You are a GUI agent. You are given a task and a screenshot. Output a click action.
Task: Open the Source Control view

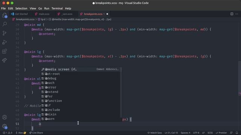(x=5, y=33)
